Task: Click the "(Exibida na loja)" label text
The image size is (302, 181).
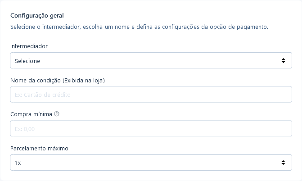Action: click(x=84, y=80)
